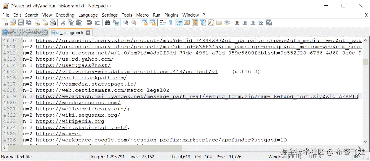The width and height of the screenshot is (370, 161).
Task: Toggle the Function List panel icon
Action: tap(211, 22)
